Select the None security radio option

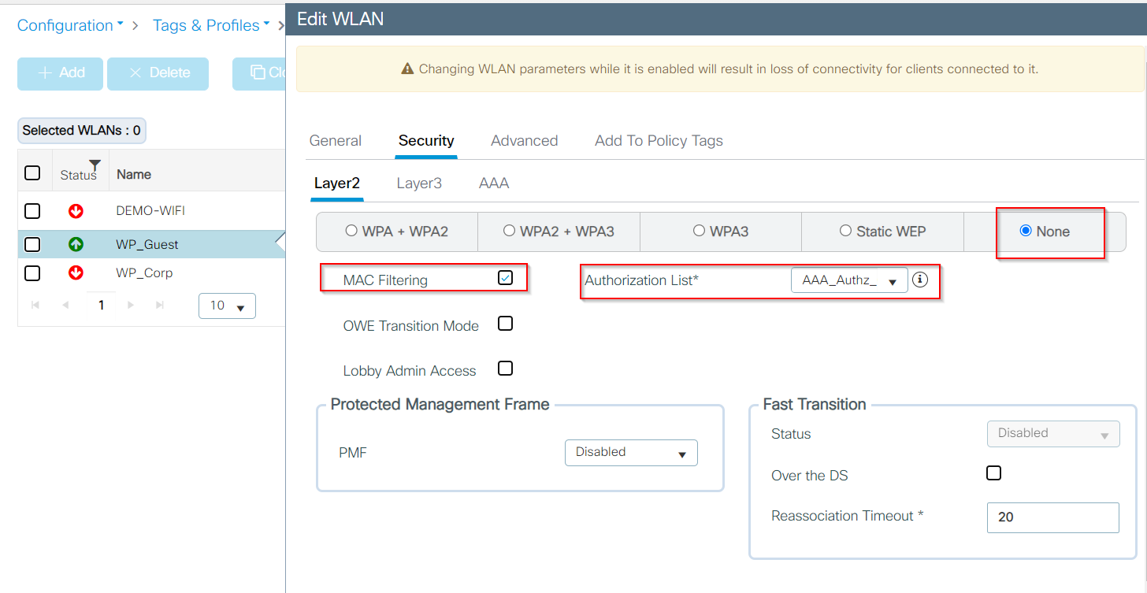pyautogui.click(x=1026, y=231)
